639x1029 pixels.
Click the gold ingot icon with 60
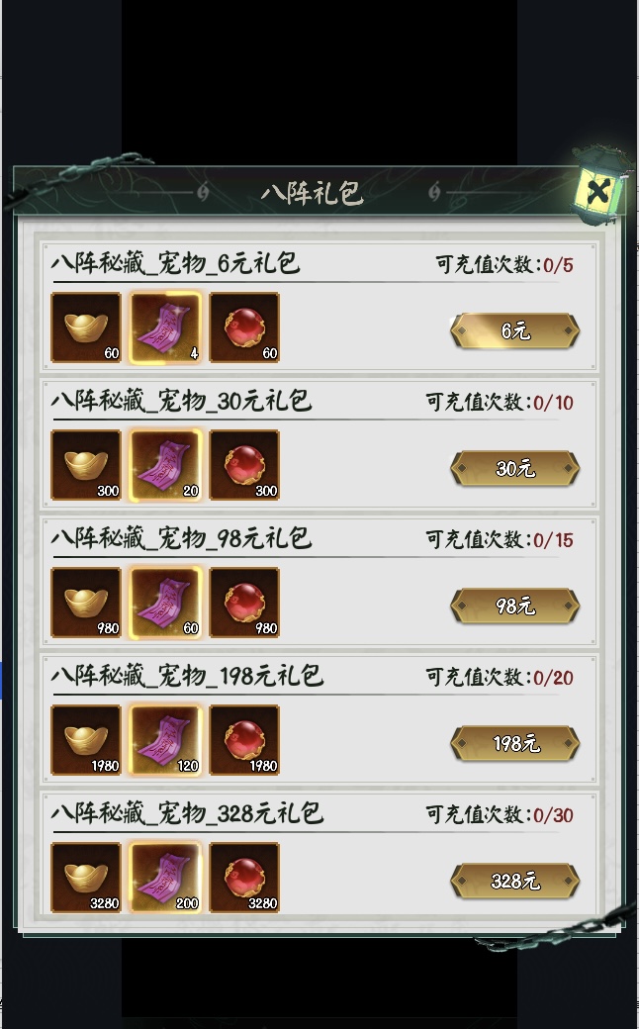coord(86,327)
